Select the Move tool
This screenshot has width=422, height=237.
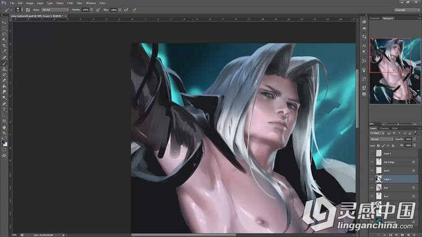tap(4, 22)
